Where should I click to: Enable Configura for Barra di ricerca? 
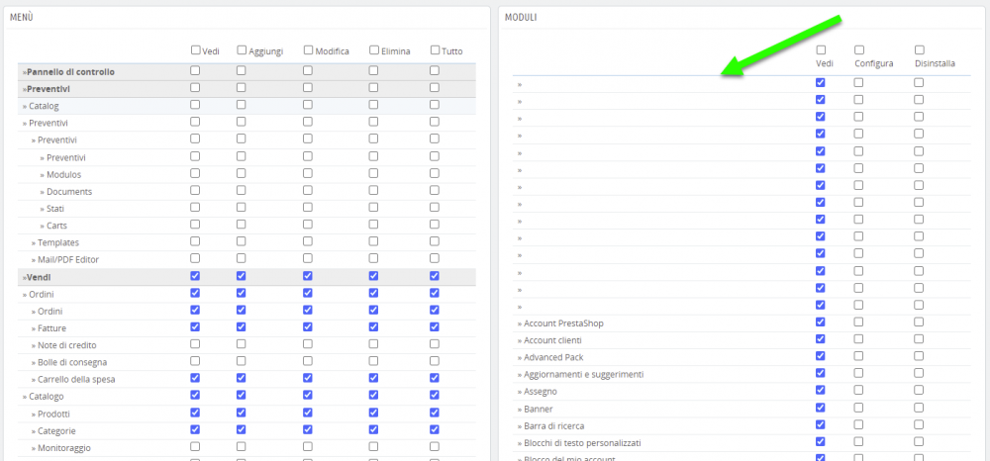[x=858, y=424]
